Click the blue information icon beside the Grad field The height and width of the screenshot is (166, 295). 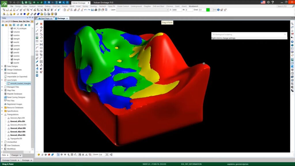(218, 10)
